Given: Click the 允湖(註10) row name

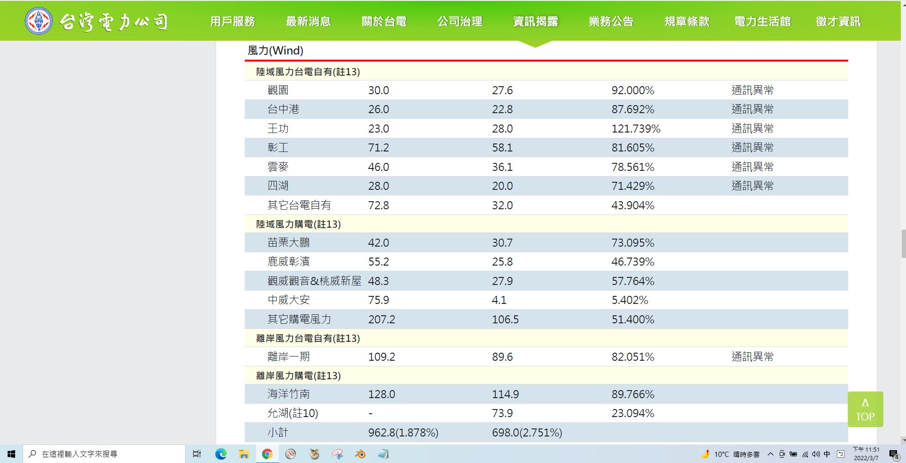Looking at the screenshot, I should [x=293, y=413].
